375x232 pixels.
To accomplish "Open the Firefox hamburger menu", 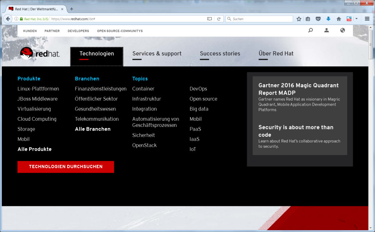I will click(x=367, y=19).
